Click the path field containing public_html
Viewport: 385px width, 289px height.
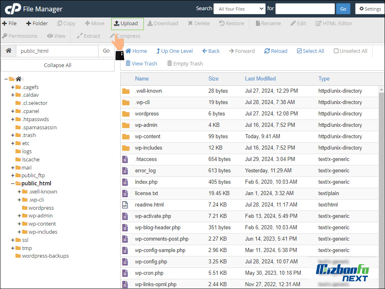(57, 51)
